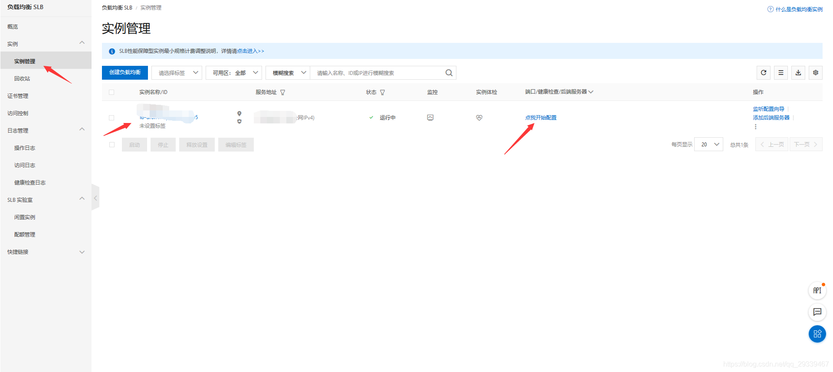Click the 运行中 status text
Screen dimensions: 833x372
(387, 118)
